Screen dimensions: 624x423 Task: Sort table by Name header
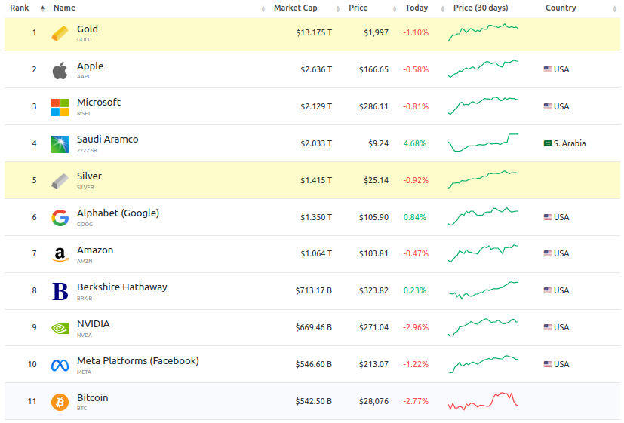pyautogui.click(x=65, y=8)
